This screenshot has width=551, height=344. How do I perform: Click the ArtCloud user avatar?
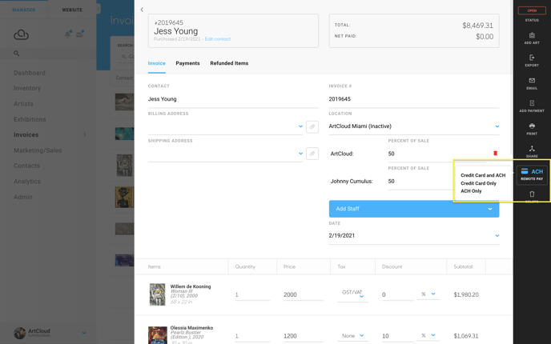20,333
